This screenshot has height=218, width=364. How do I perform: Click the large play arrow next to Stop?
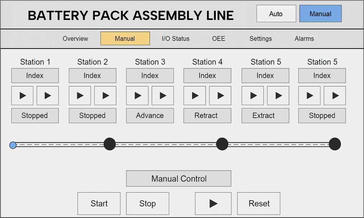pyautogui.click(x=213, y=203)
